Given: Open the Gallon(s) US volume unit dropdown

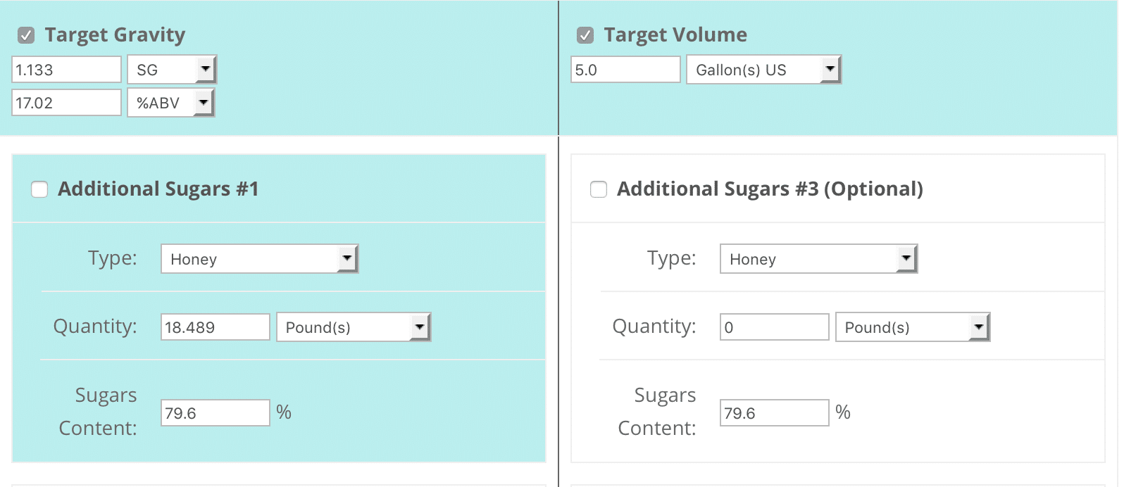Looking at the screenshot, I should pos(763,70).
